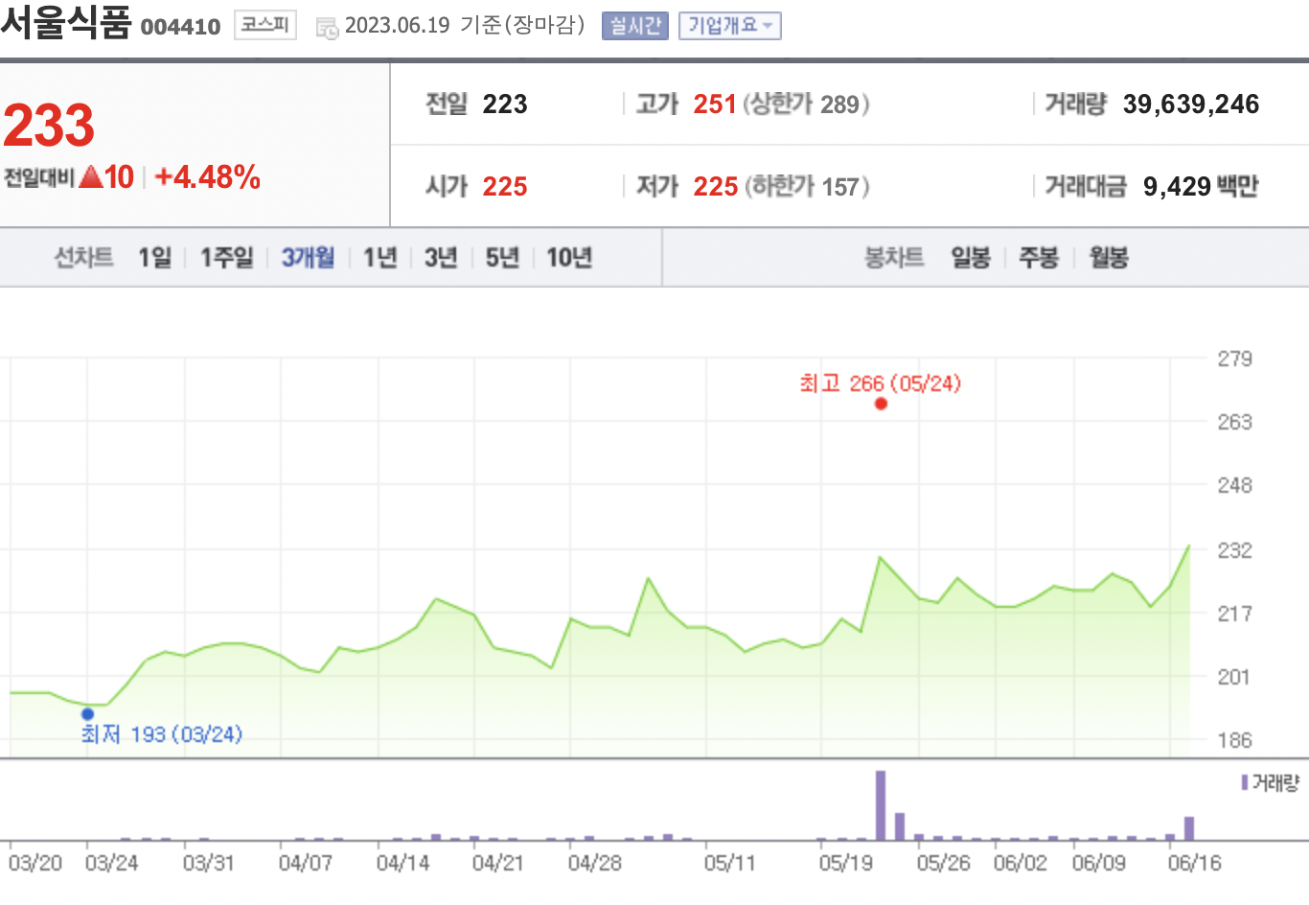Click the 선차트 label
This screenshot has height=905, width=1309.
[x=83, y=257]
